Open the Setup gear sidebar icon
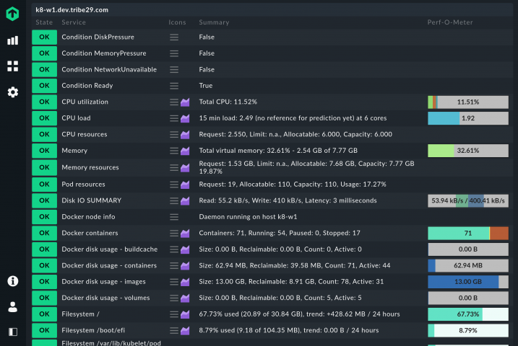Image resolution: width=518 pixels, height=346 pixels. coord(12,92)
